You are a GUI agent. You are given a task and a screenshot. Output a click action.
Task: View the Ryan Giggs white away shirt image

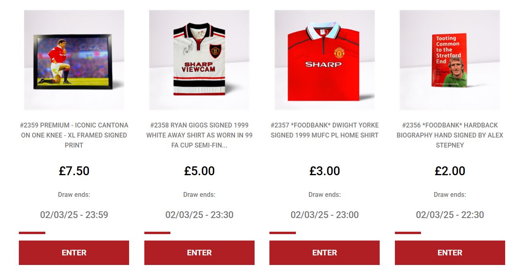coord(199,60)
